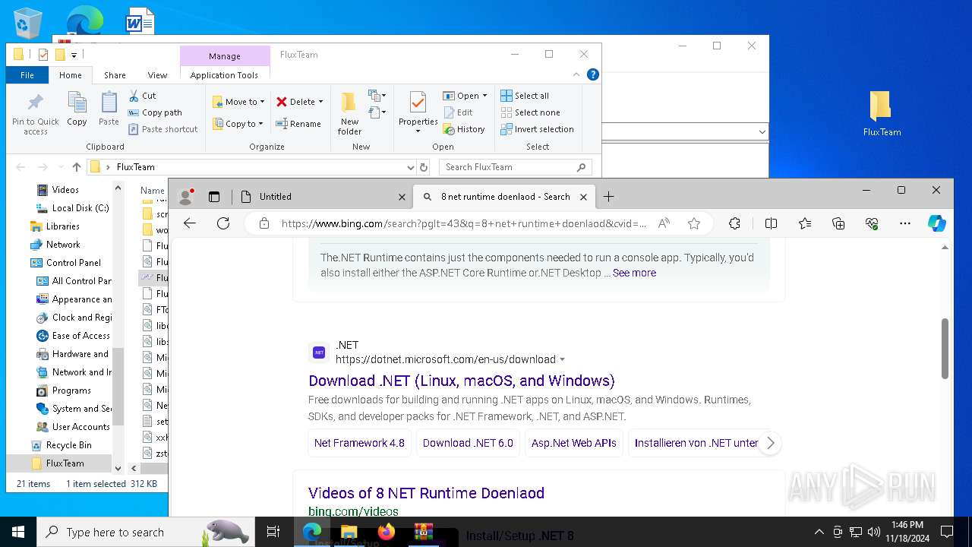Open the Delete dropdown arrow
972x547 pixels.
(320, 102)
